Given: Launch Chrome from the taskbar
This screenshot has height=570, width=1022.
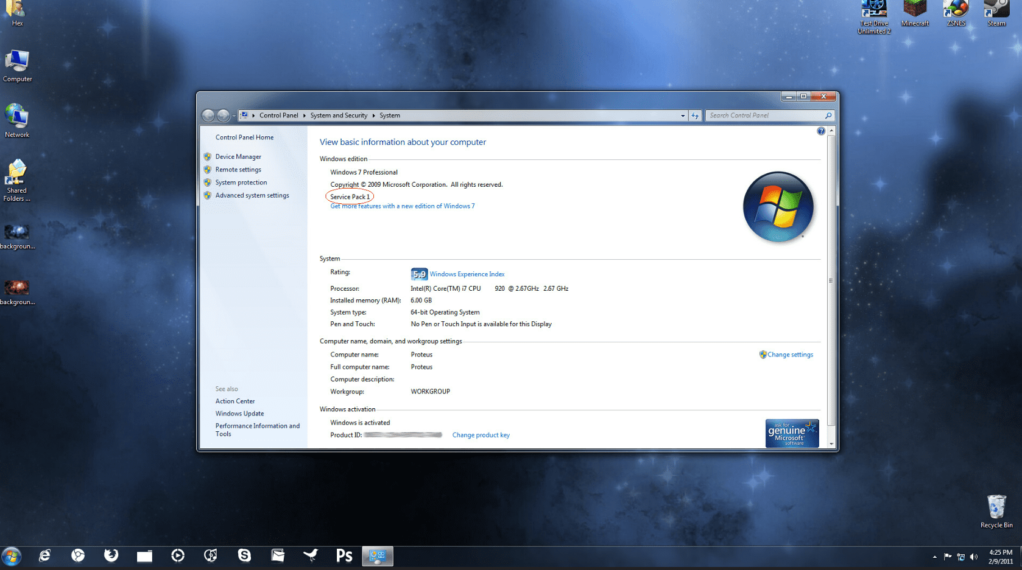Looking at the screenshot, I should coord(78,555).
